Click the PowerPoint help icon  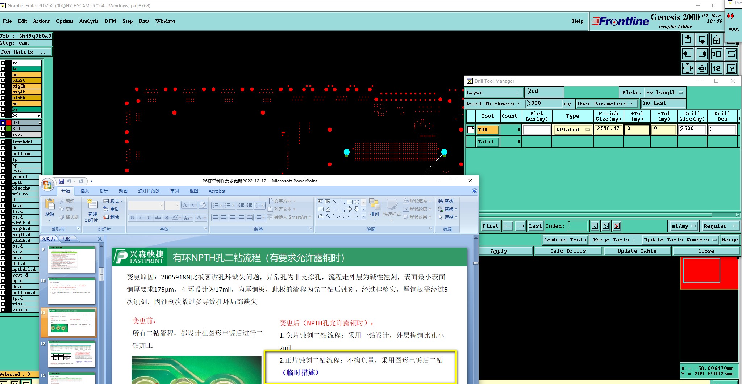[475, 191]
